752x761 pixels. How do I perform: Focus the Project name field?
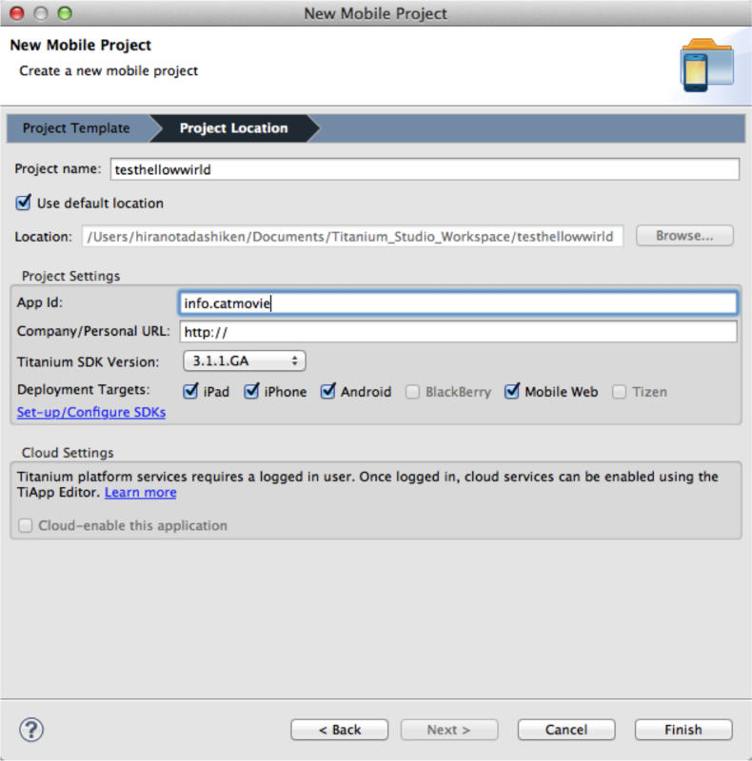pyautogui.click(x=425, y=169)
